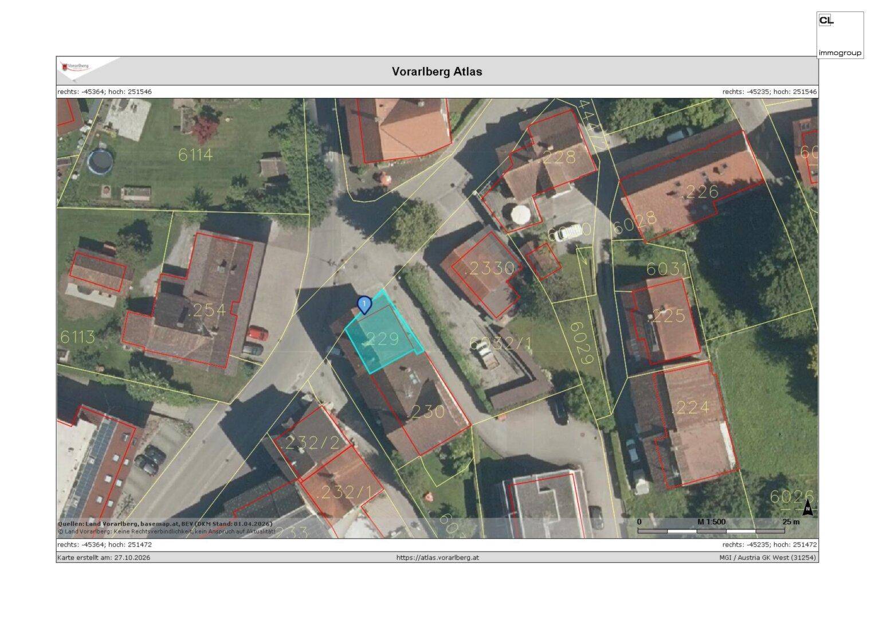
Task: Click the MGI / Austria GK West text
Action: coord(768,557)
